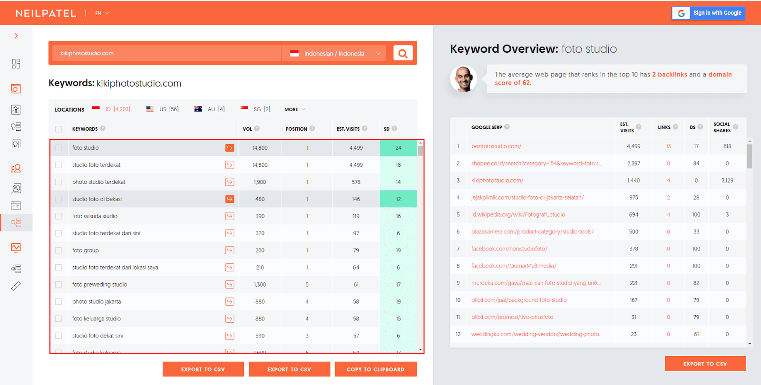This screenshot has width=761, height=385.
Task: Open the line chart icon in sidebar
Action: 16,248
